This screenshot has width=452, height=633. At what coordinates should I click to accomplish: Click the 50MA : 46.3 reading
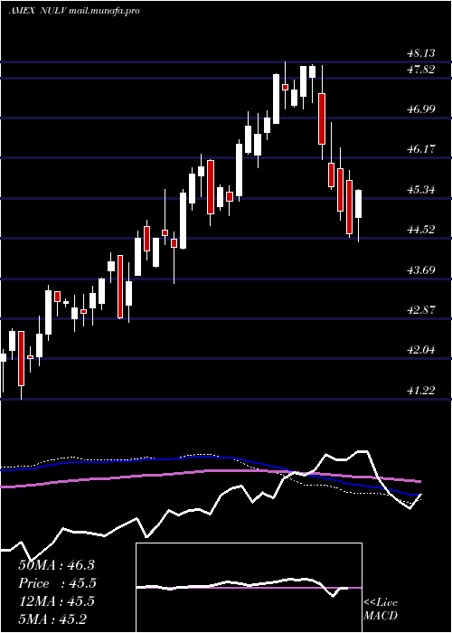tap(56, 565)
